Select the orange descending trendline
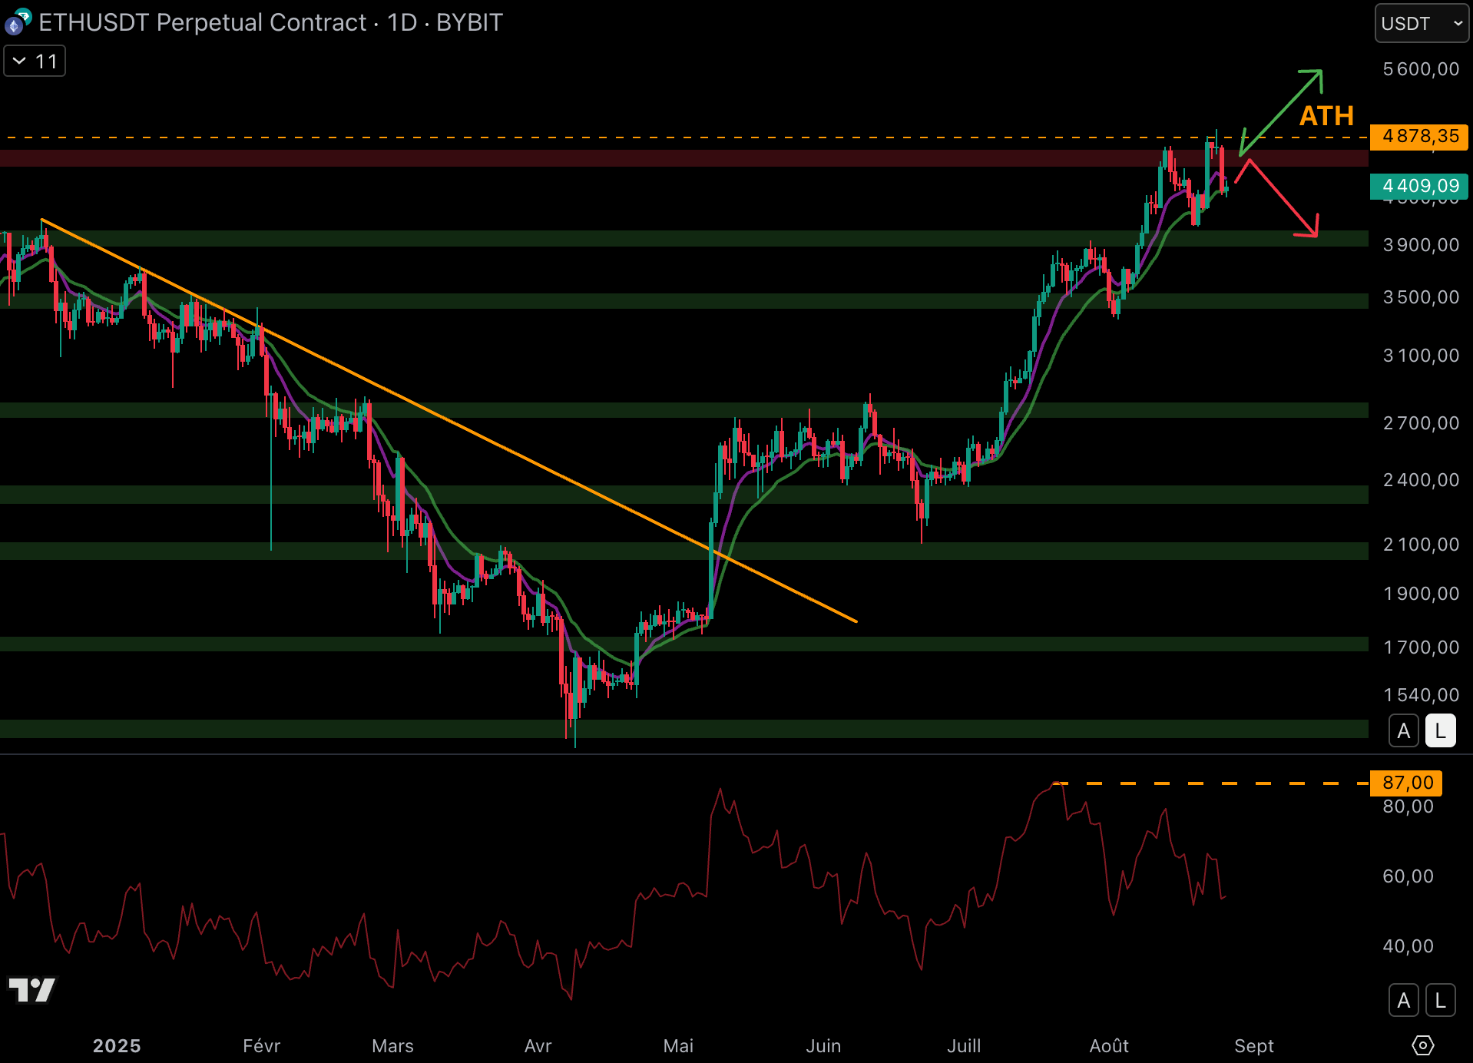 [x=449, y=419]
